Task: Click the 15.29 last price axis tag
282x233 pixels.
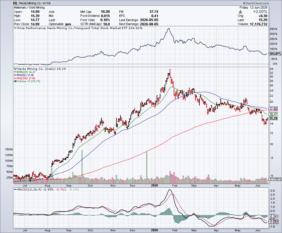Action: (273, 118)
